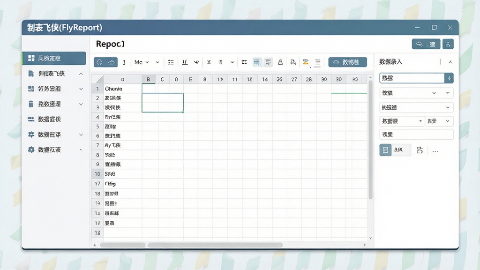Apply underline with the U icon
The image size is (480, 270).
pos(185,62)
